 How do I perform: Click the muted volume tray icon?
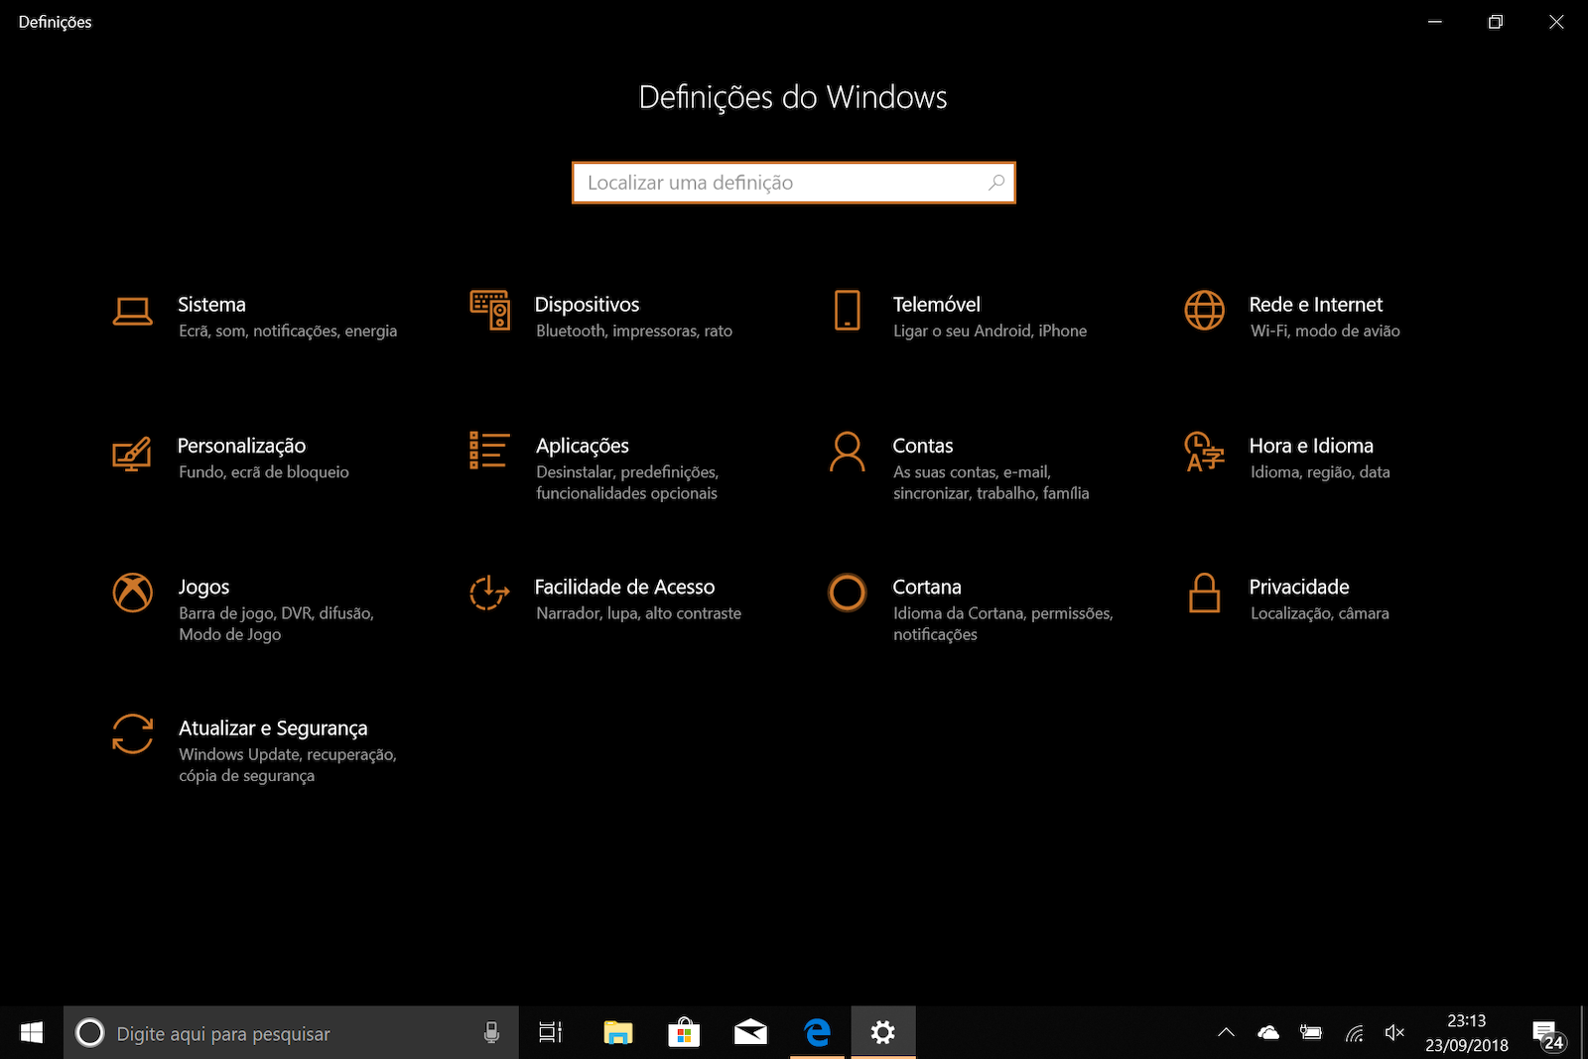pos(1394,1033)
